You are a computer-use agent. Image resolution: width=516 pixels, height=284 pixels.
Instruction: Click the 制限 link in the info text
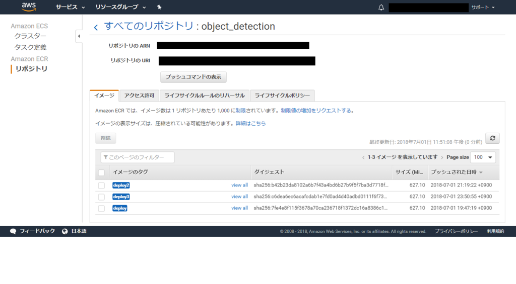click(x=240, y=111)
